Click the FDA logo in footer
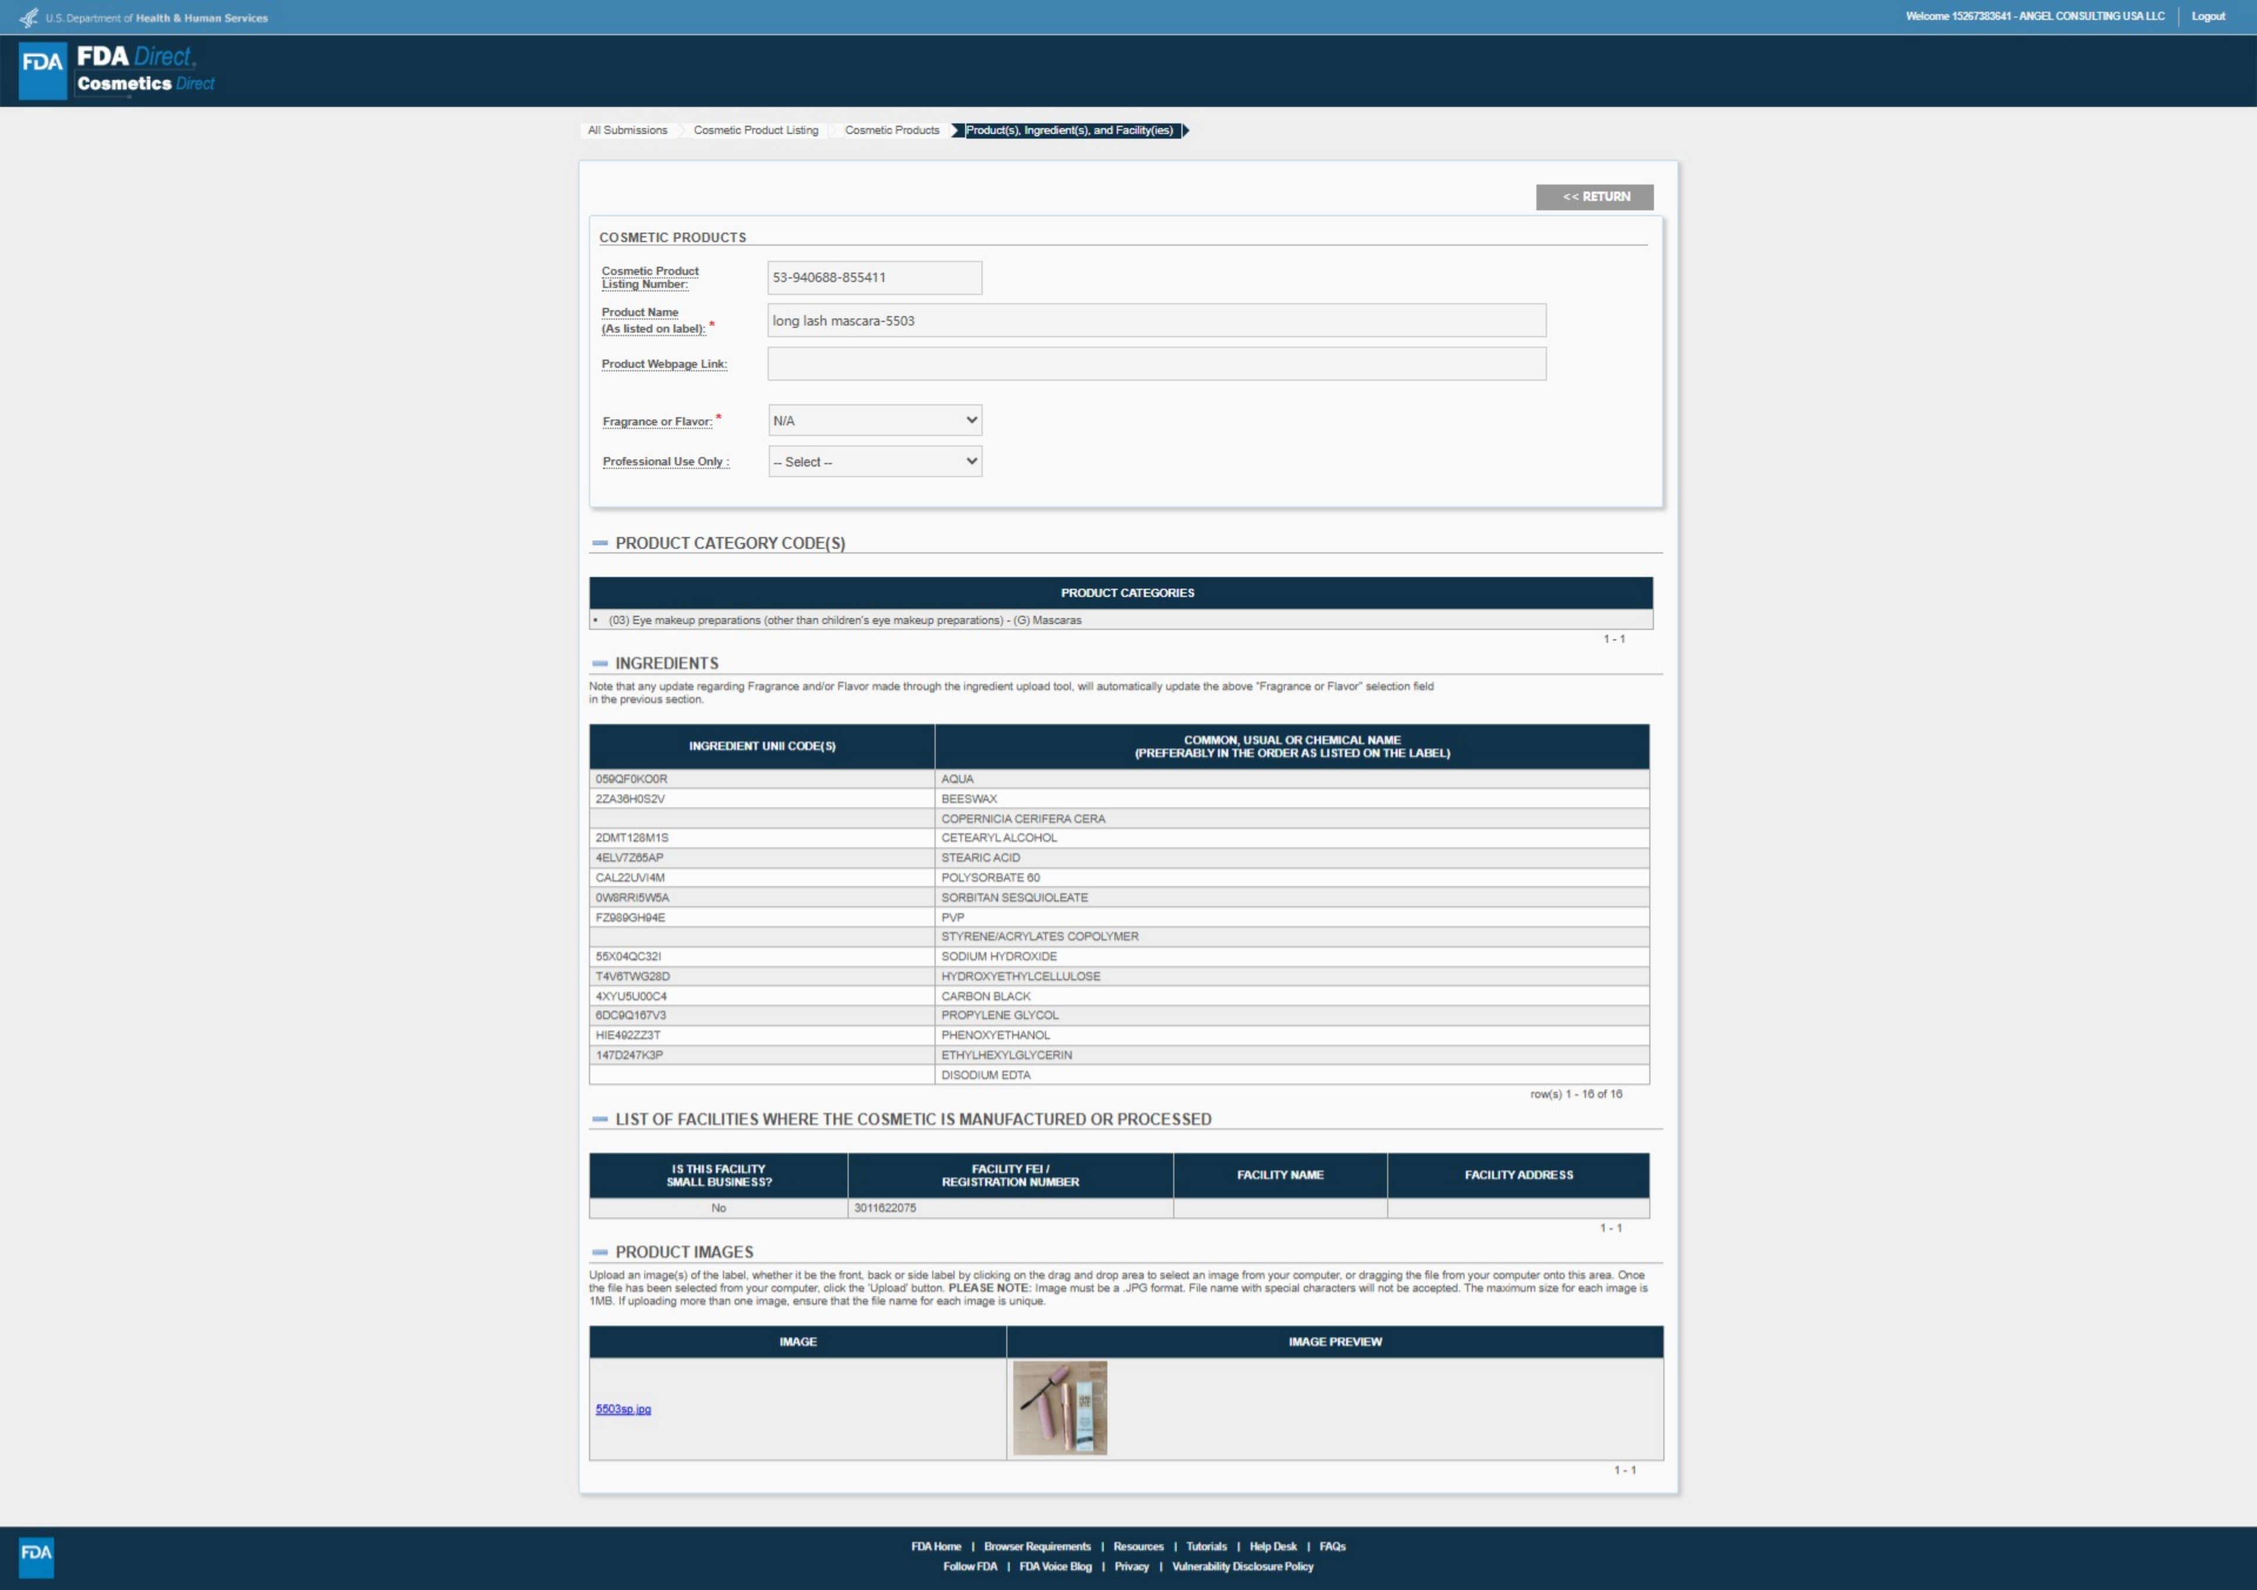The image size is (2257, 1590). tap(36, 1557)
